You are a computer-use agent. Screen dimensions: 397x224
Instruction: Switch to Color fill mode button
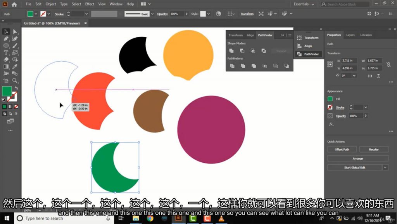click(4, 107)
